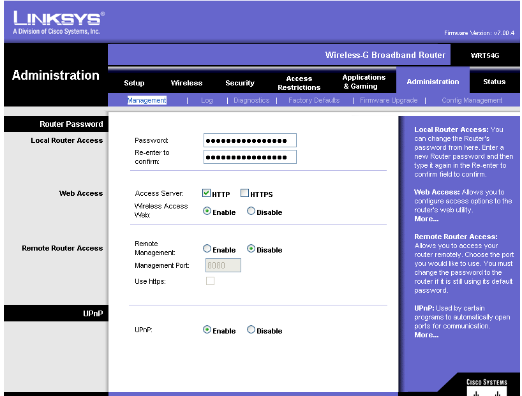
Task: Open the Applications & Gaming tab
Action: click(x=364, y=82)
